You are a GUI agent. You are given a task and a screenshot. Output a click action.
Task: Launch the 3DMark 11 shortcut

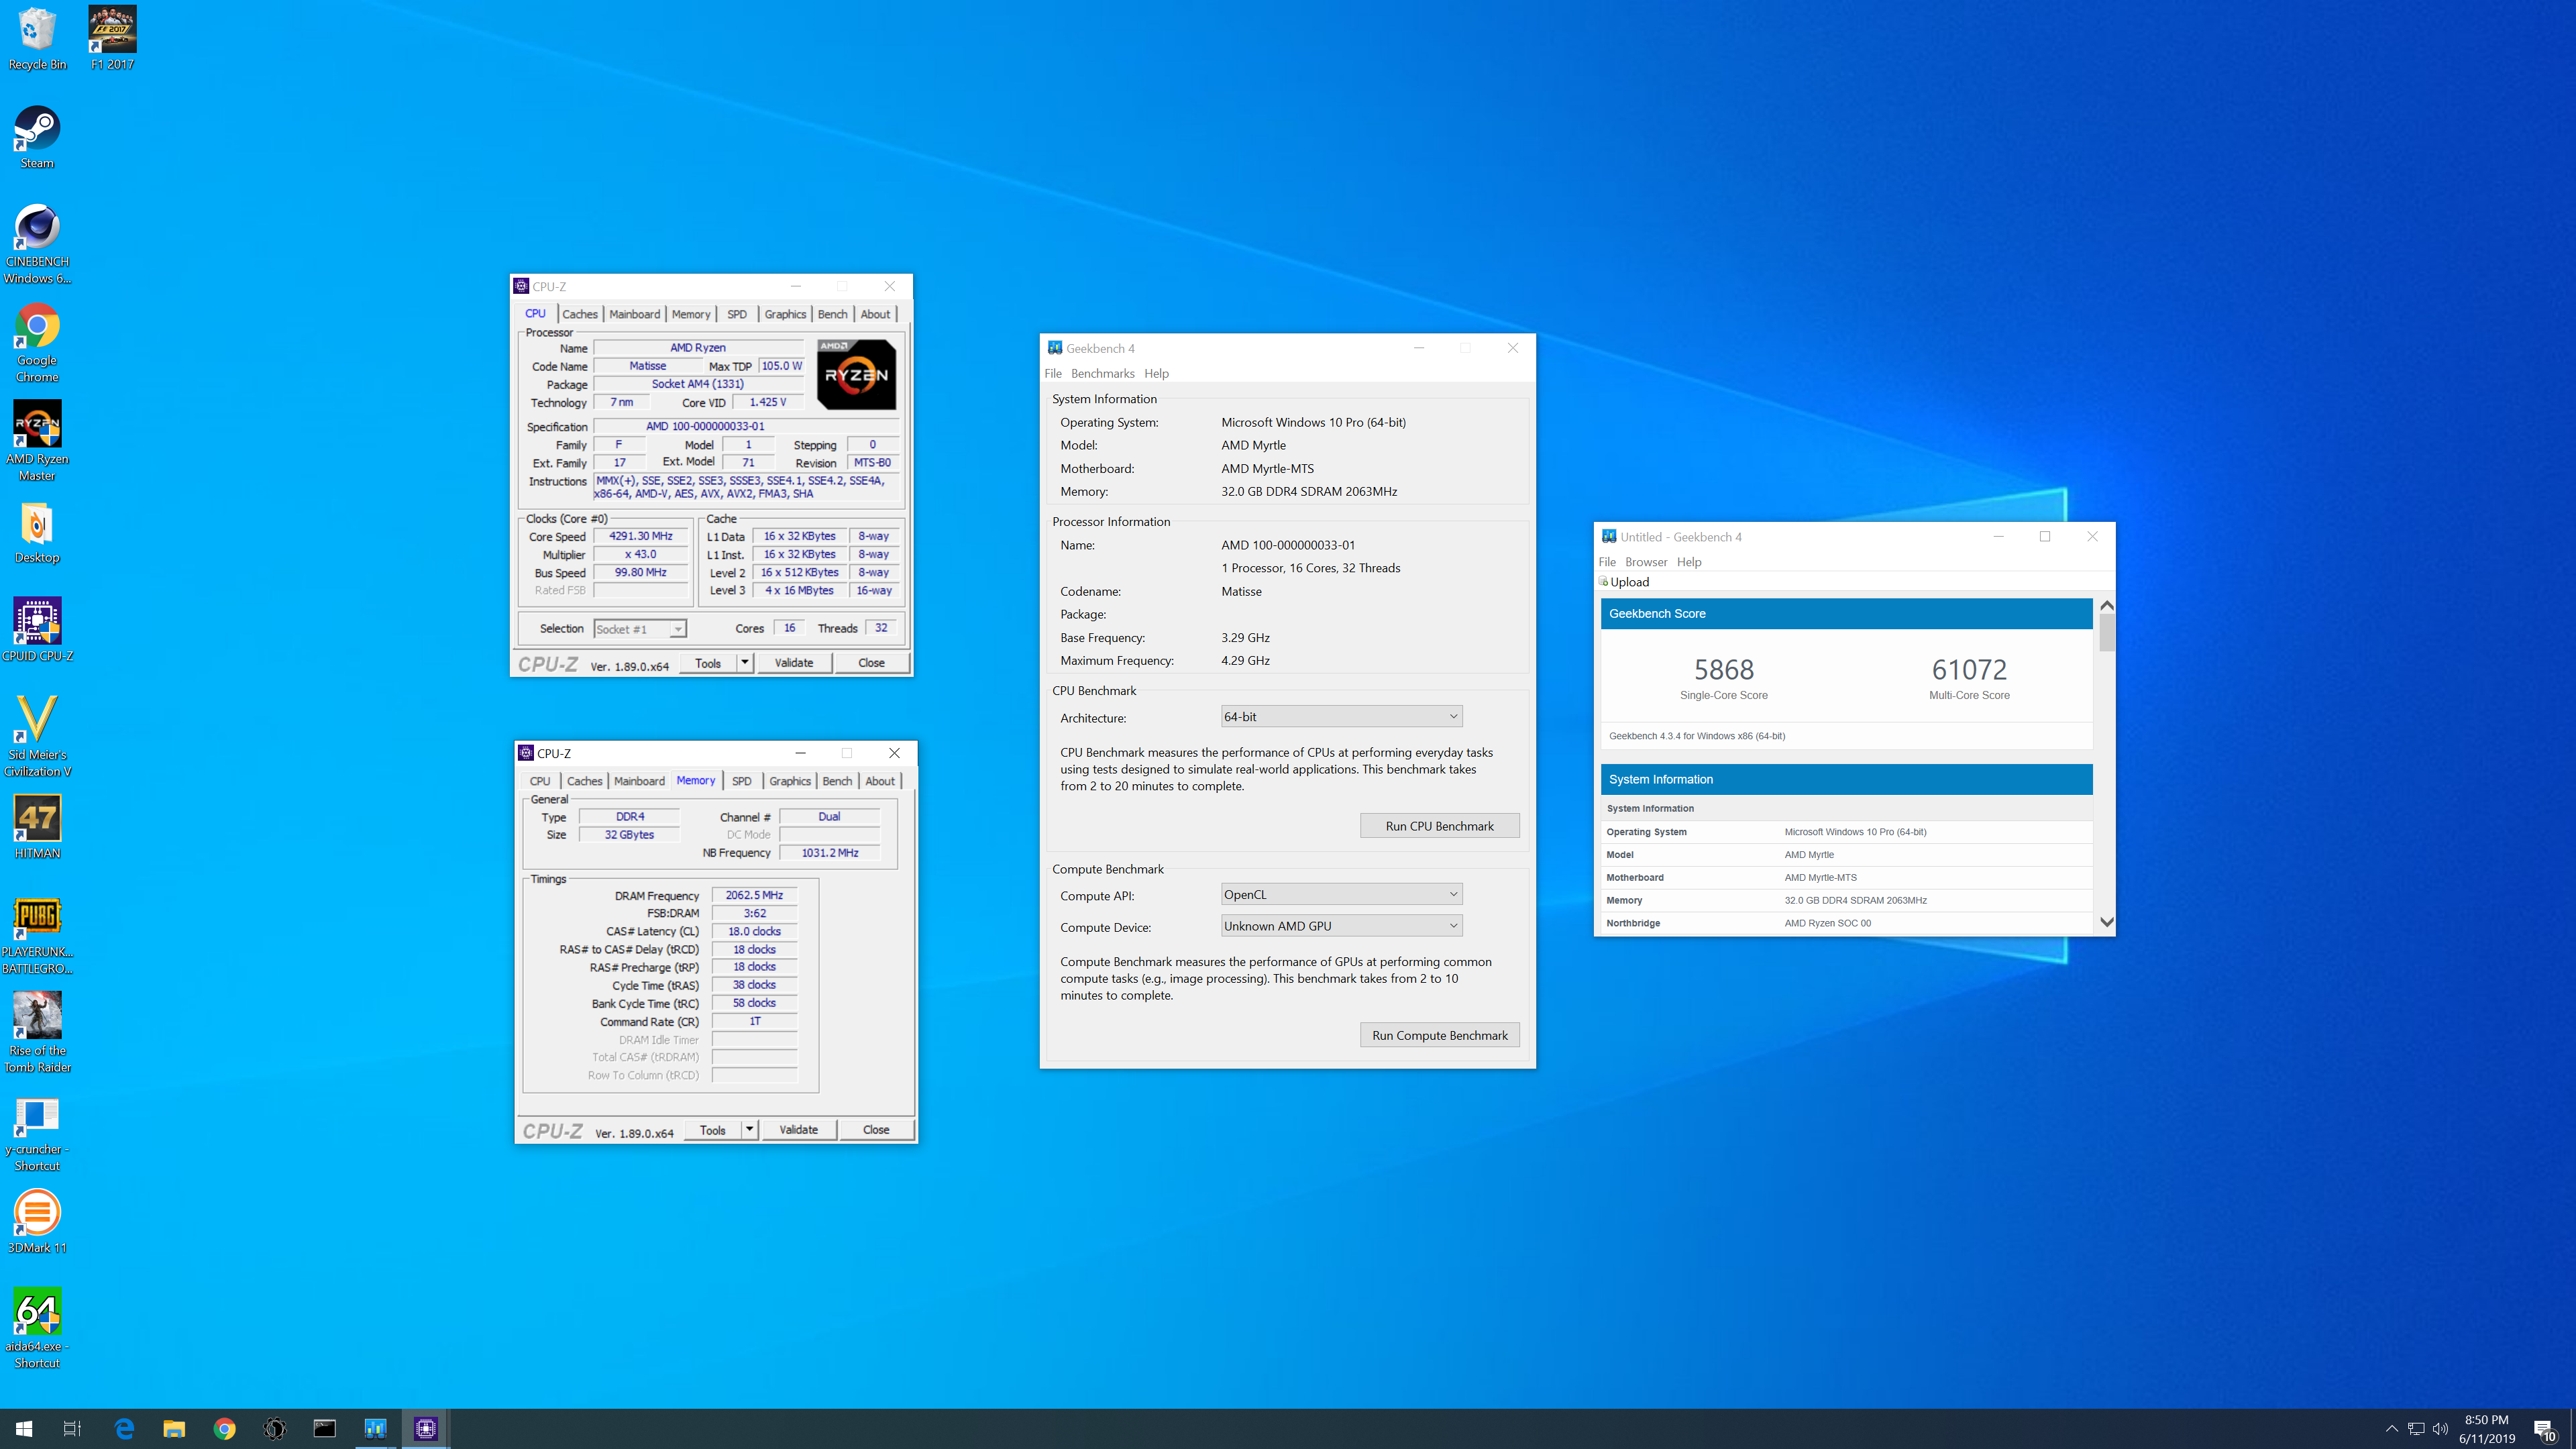point(37,1213)
